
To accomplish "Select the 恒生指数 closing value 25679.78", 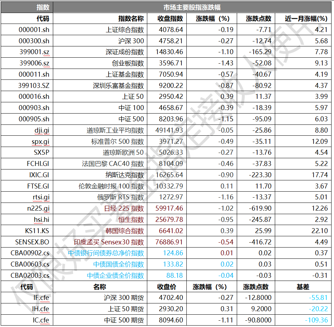I will tap(169, 219).
